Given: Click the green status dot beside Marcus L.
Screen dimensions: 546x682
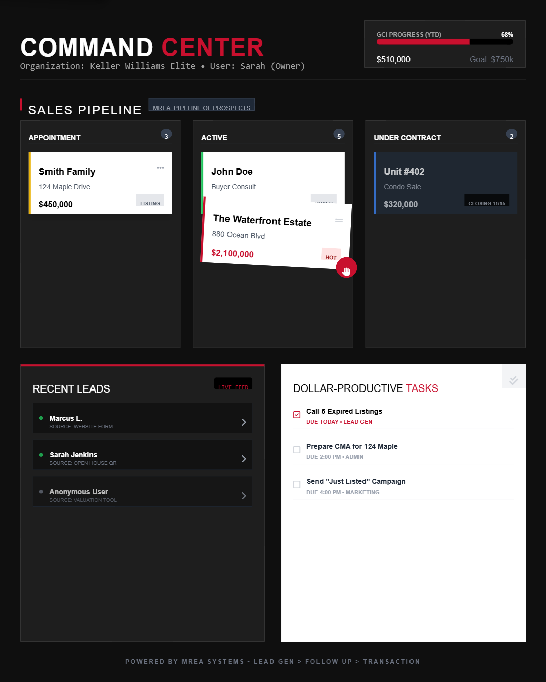Looking at the screenshot, I should [x=41, y=418].
